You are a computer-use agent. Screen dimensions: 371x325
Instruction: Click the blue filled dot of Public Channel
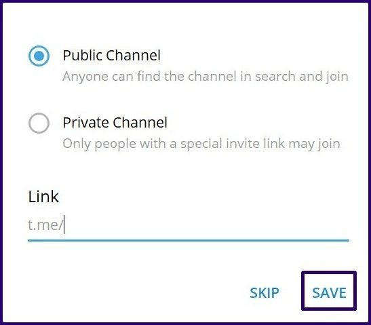(39, 56)
